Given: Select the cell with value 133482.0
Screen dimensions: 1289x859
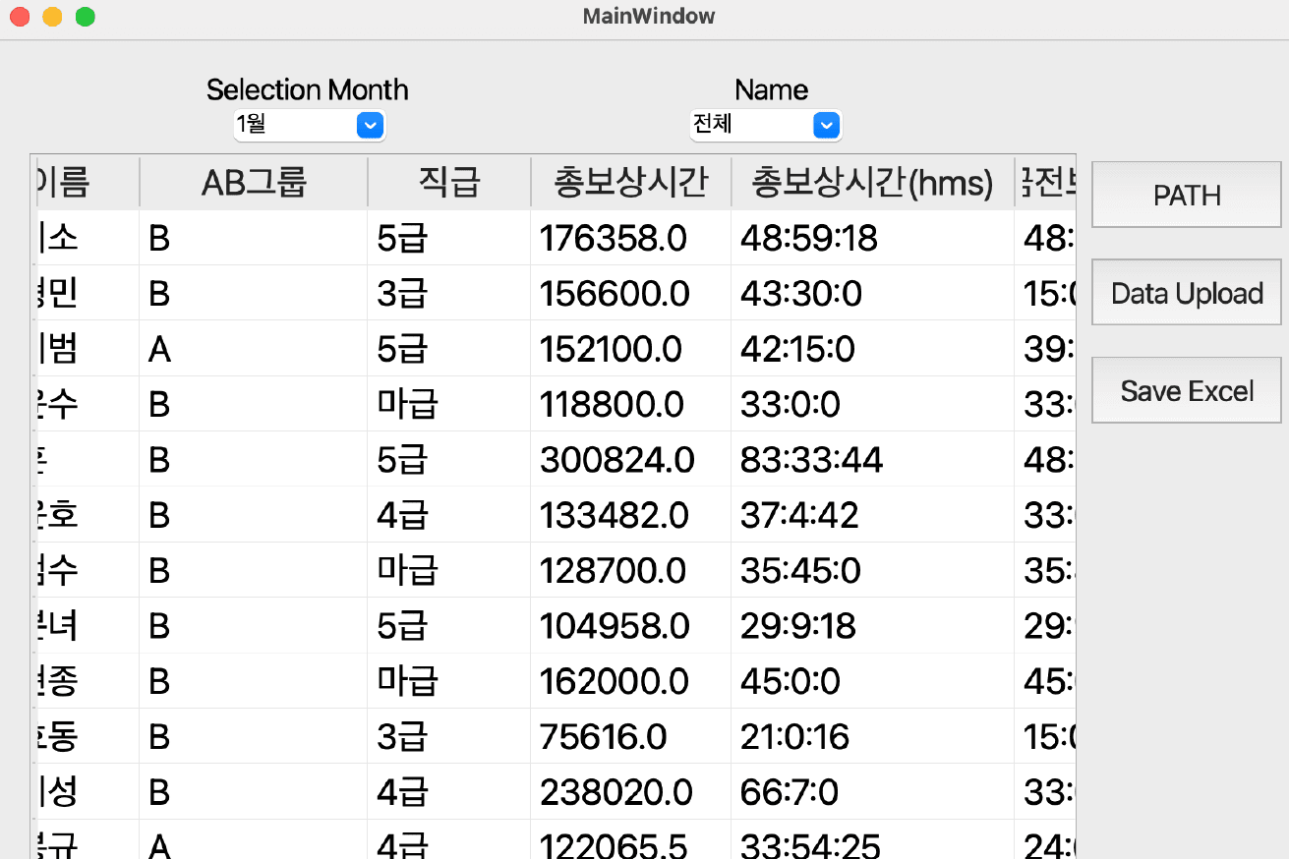Looking at the screenshot, I should click(631, 515).
